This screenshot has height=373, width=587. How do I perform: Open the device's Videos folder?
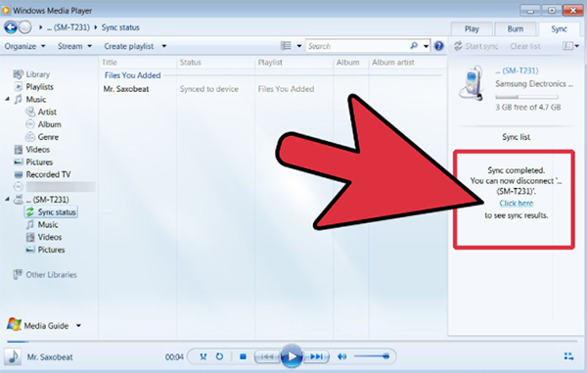43,237
